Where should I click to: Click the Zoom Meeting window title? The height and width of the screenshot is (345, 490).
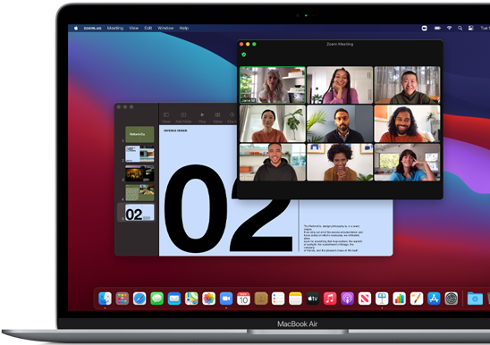[x=340, y=44]
